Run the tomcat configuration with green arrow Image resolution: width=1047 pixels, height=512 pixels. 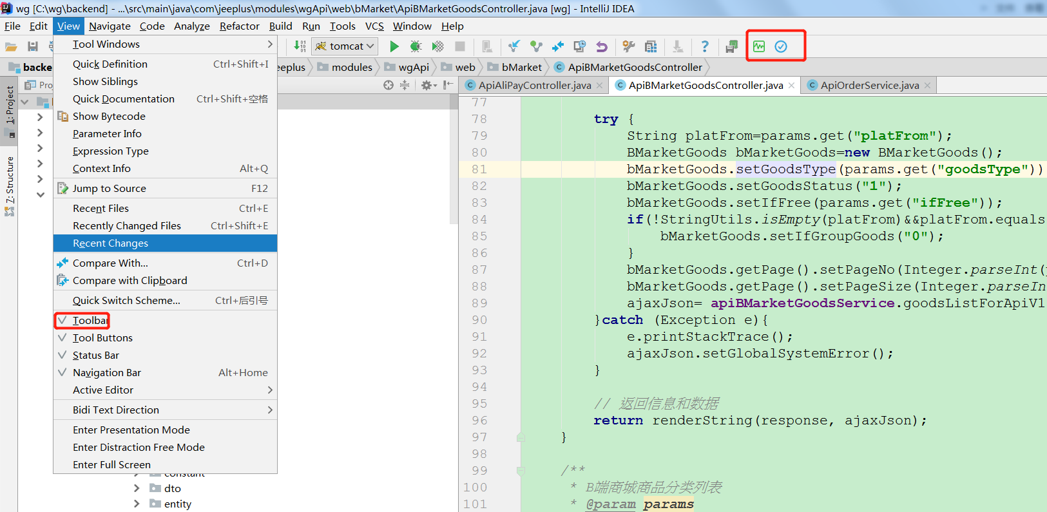point(394,46)
